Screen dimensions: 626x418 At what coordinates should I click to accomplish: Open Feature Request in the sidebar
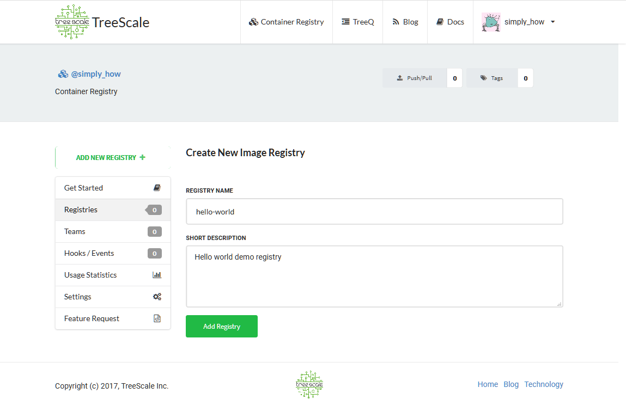[x=113, y=319]
